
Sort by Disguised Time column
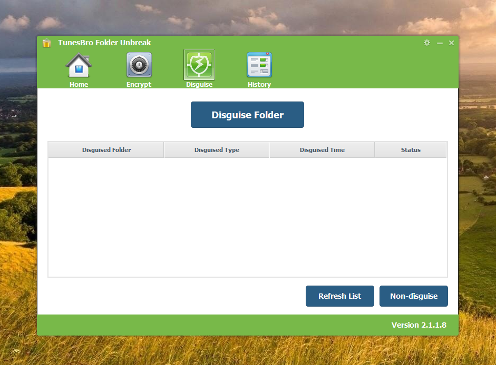point(322,150)
